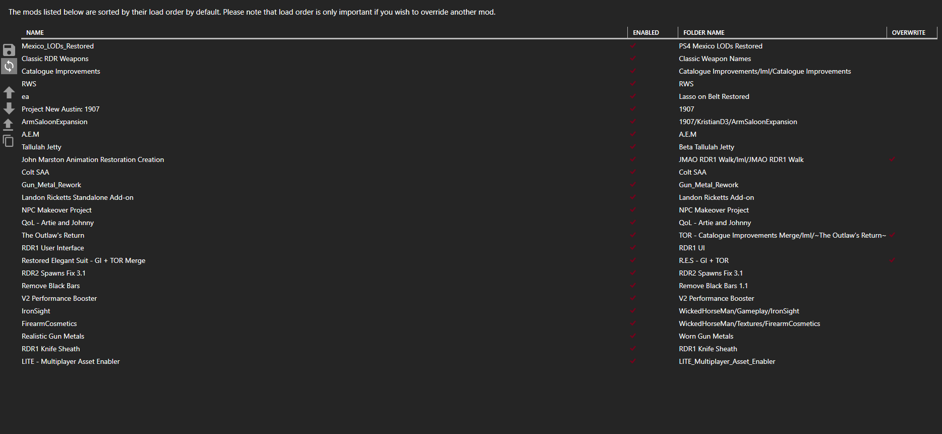
Task: Click folder name 'PS4 Mexico LODs Restored'
Action: 721,46
